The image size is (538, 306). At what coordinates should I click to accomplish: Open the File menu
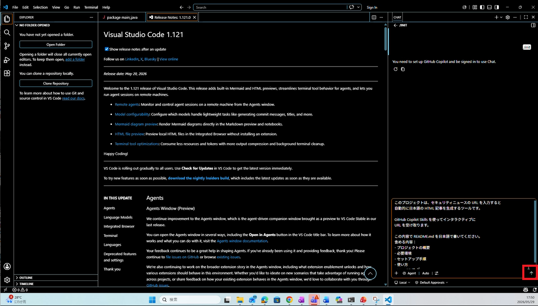point(15,7)
